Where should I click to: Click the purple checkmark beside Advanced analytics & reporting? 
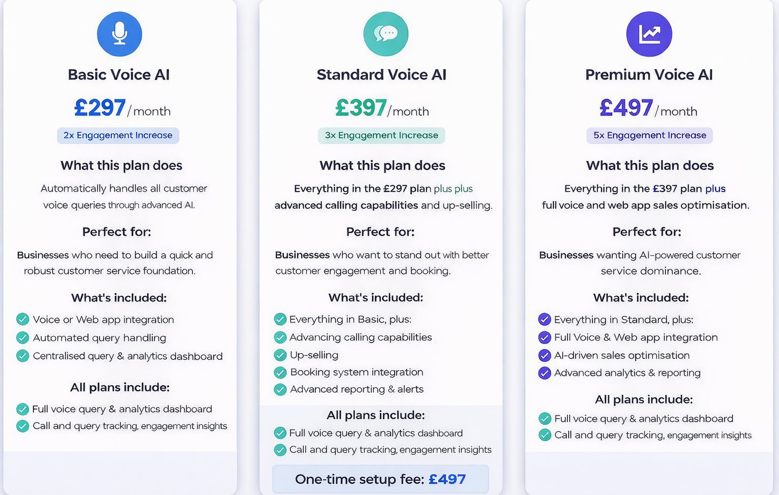pos(545,373)
